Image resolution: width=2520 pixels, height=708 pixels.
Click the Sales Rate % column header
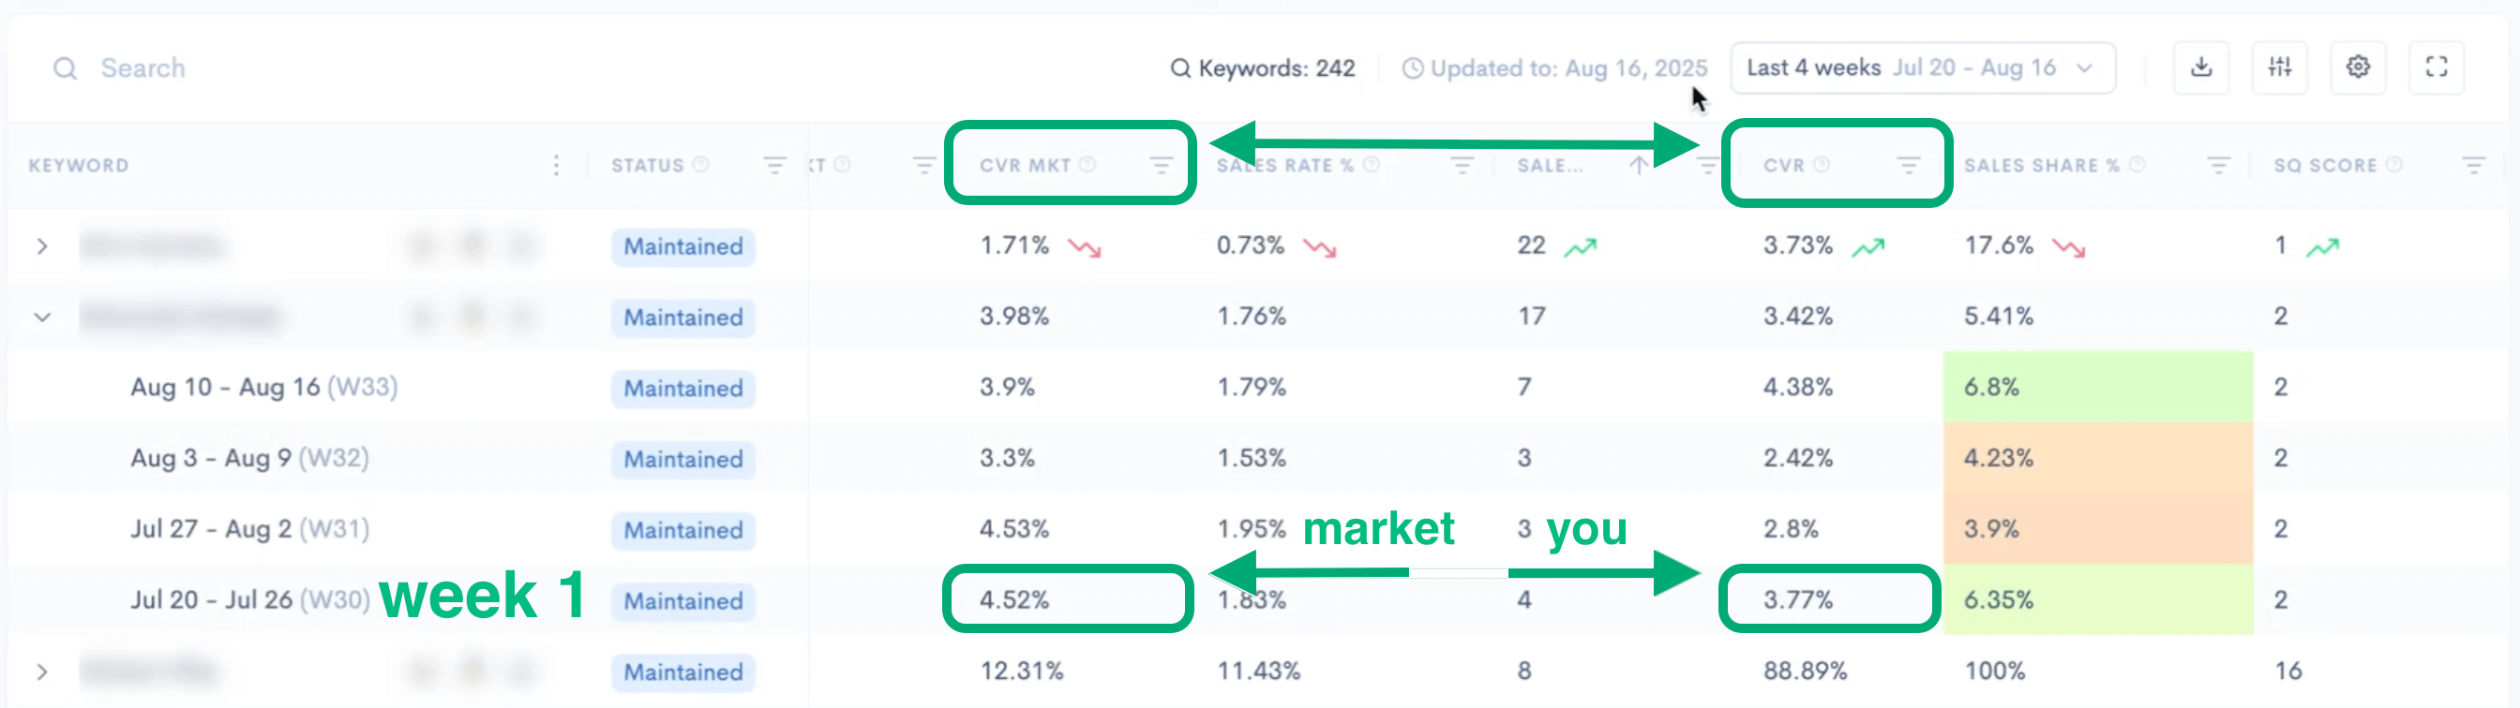coord(1283,165)
